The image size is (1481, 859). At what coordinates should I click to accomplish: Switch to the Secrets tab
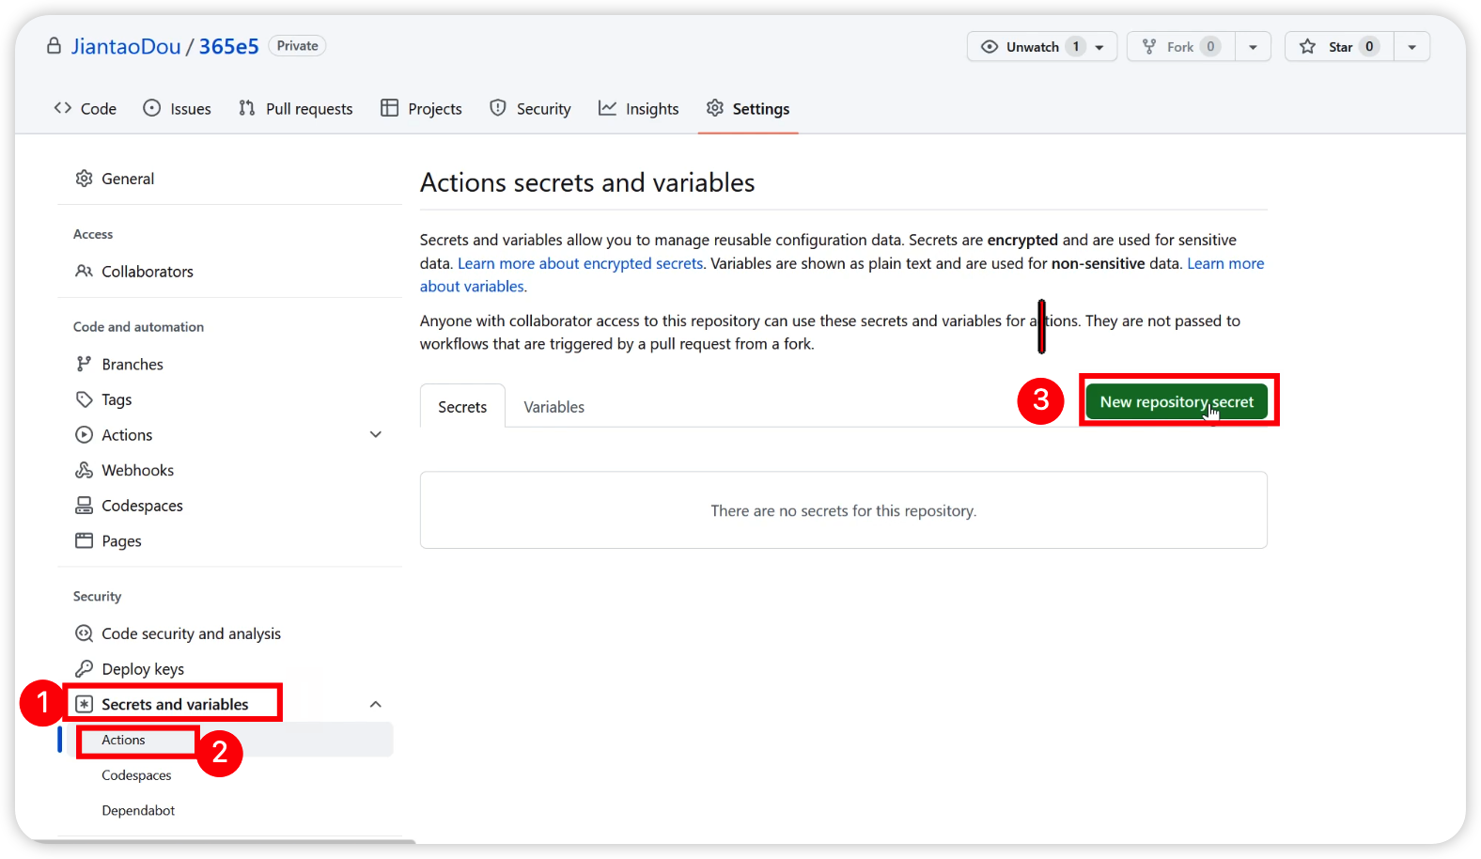(x=462, y=407)
